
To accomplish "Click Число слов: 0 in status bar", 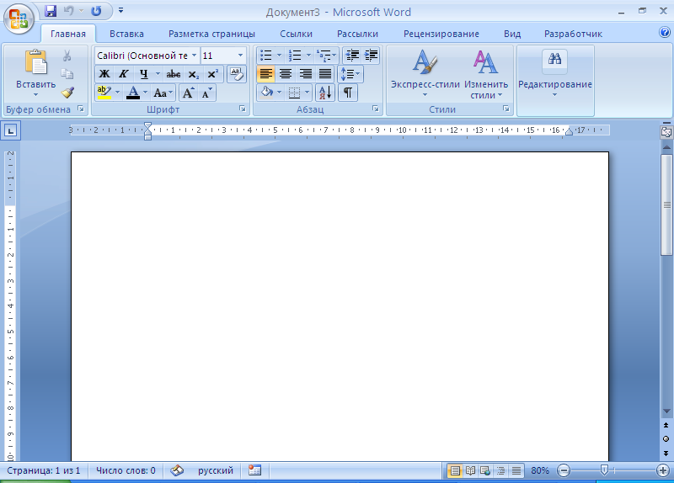I will (126, 471).
